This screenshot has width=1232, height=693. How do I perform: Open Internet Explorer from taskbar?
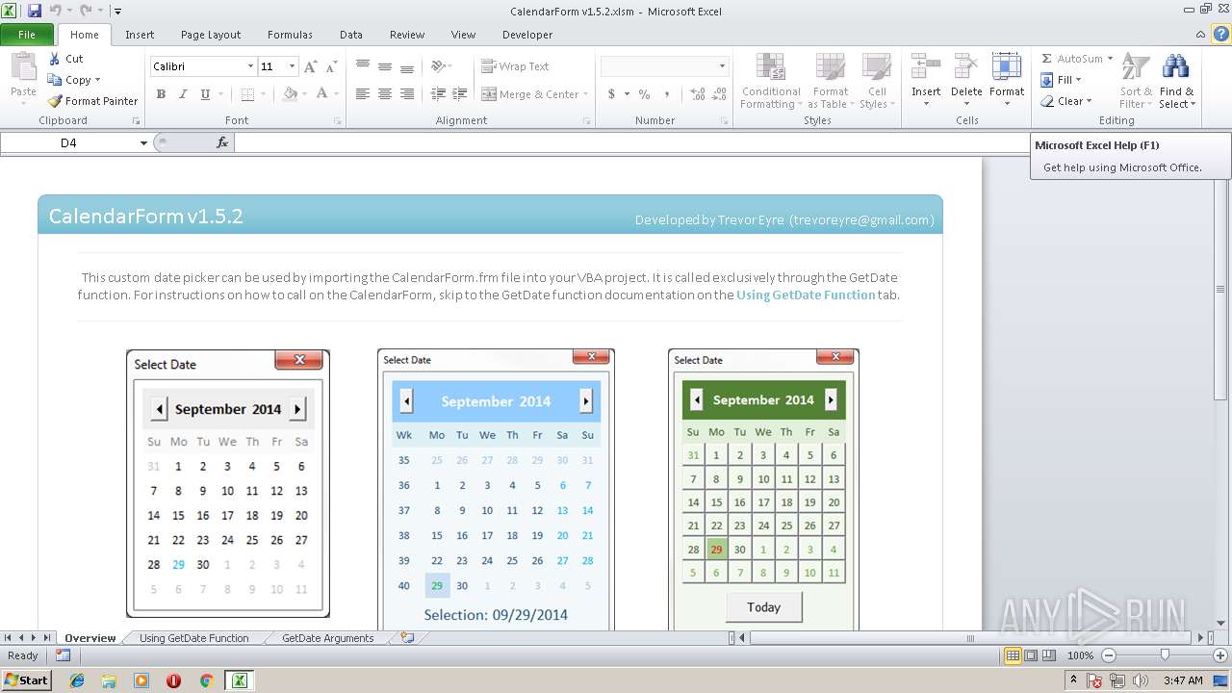point(78,680)
